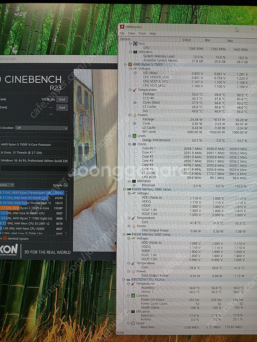The image size is (257, 342).
Task: Click the orange Identical System legend swatch
Action: tap(5, 239)
